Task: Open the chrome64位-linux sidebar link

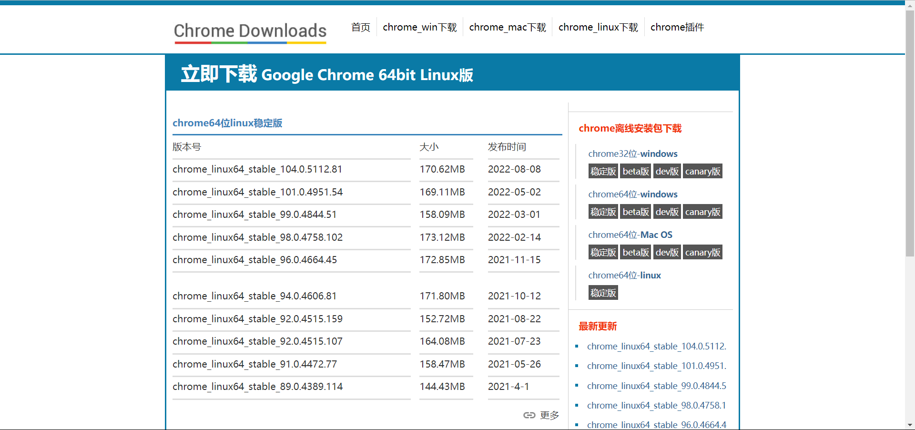Action: 624,275
